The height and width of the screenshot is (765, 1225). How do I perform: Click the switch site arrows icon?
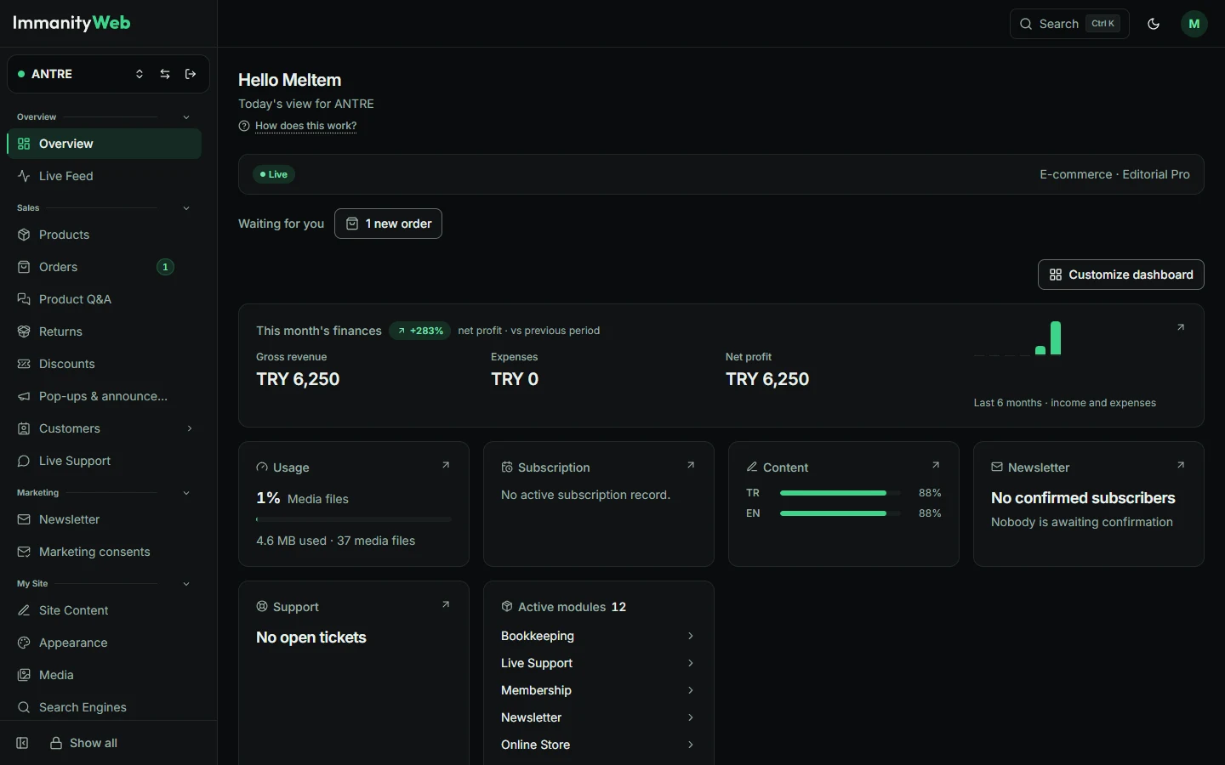point(165,74)
